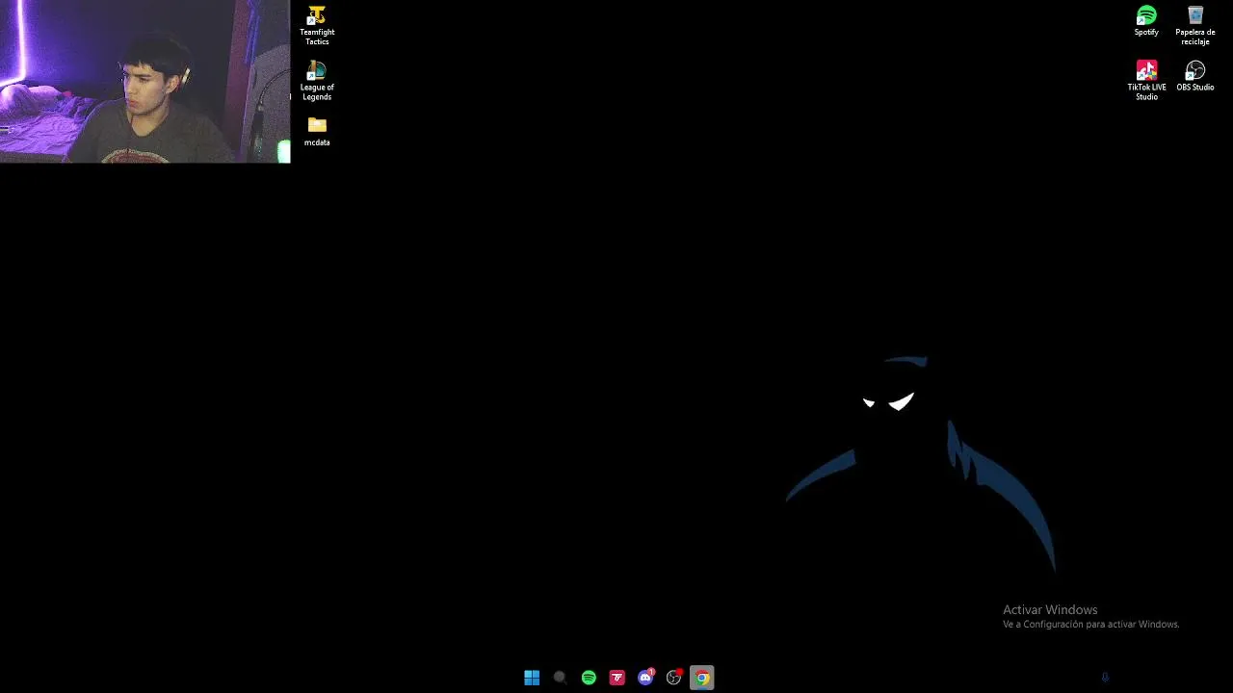Screen dimensions: 1233x693
Task: Select the Spotify desktop shortcut
Action: point(1146,21)
